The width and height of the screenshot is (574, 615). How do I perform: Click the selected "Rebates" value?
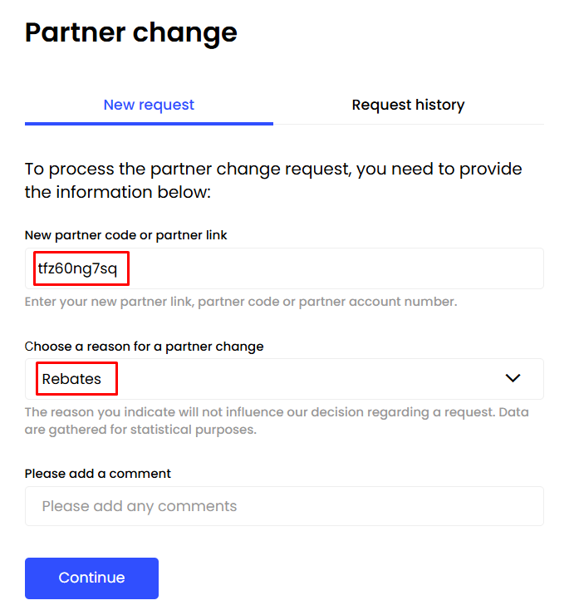(72, 379)
